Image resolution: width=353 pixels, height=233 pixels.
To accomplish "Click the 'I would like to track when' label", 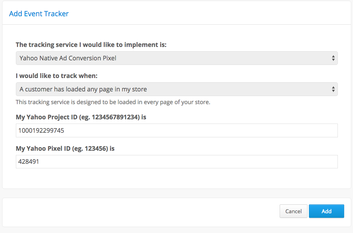I will 56,76.
